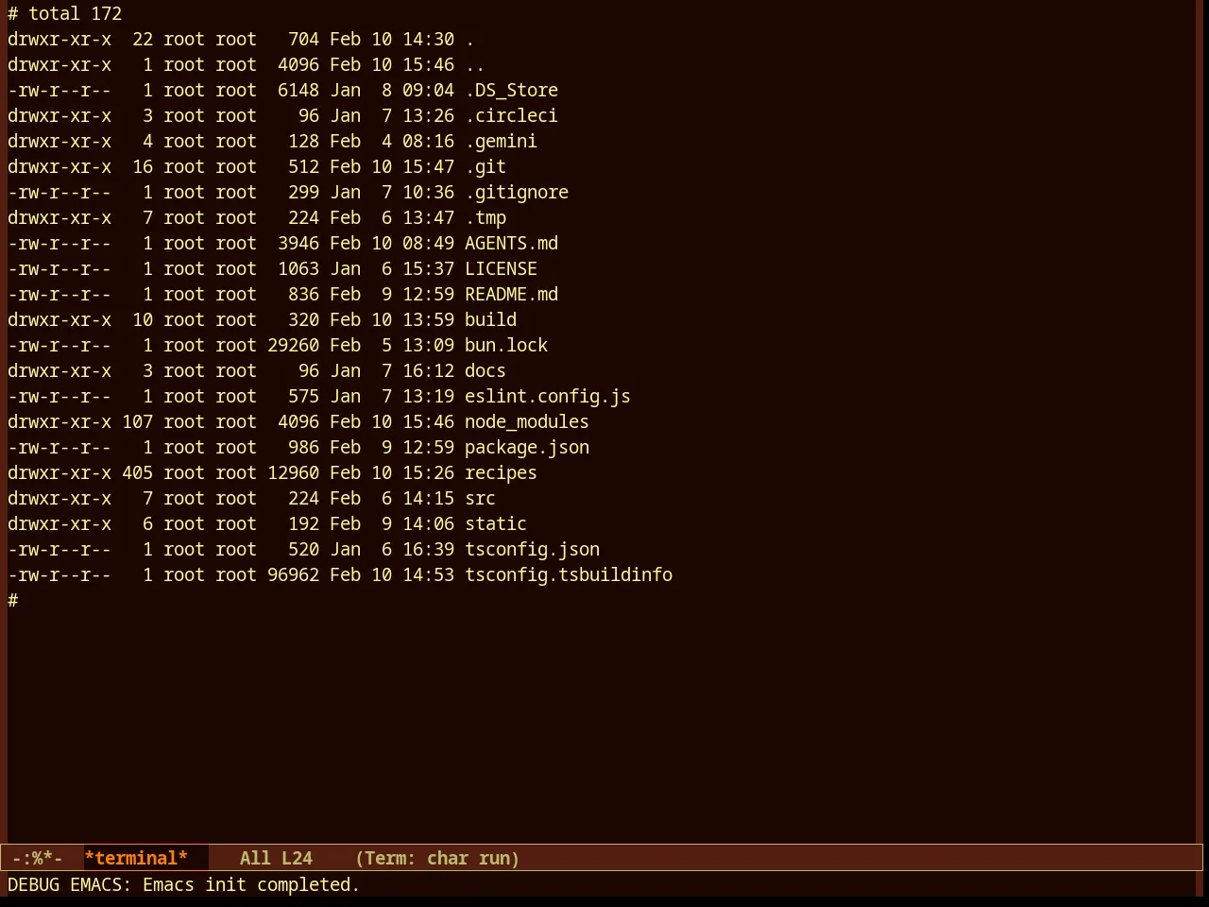Click the tsconfig.json file name

(x=532, y=550)
